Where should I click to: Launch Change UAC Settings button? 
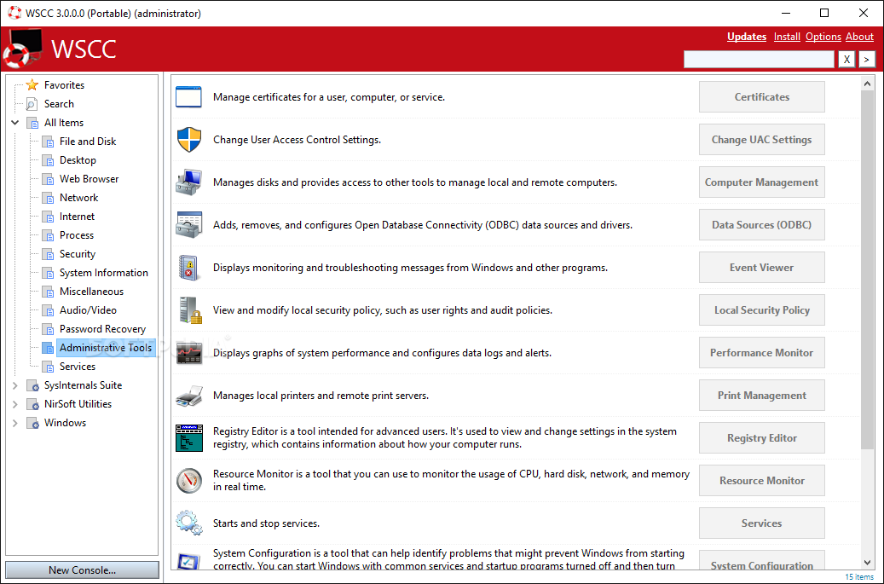[x=761, y=140]
